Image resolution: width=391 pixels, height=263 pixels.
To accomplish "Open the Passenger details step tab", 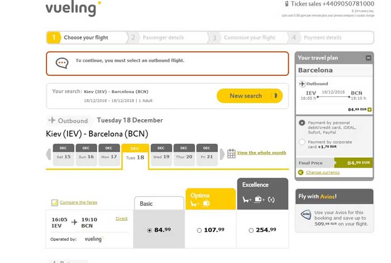I will tap(163, 38).
